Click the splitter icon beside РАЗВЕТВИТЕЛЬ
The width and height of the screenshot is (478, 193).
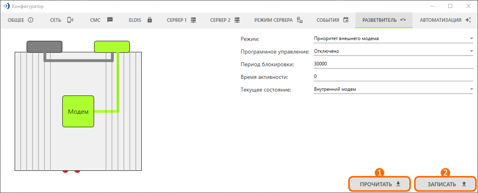pyautogui.click(x=403, y=20)
